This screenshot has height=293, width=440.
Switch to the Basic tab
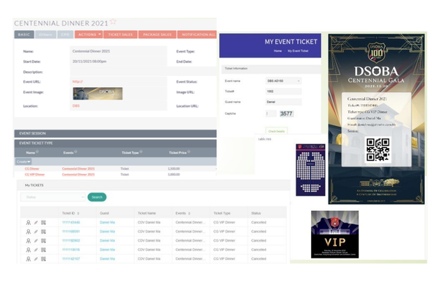23,34
